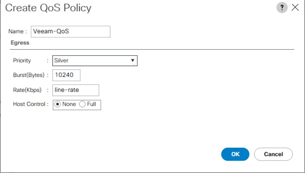Screen dimensions: 305x173
Task: Click the Name field containing Veeam-QoS
Action: pyautogui.click(x=70, y=31)
